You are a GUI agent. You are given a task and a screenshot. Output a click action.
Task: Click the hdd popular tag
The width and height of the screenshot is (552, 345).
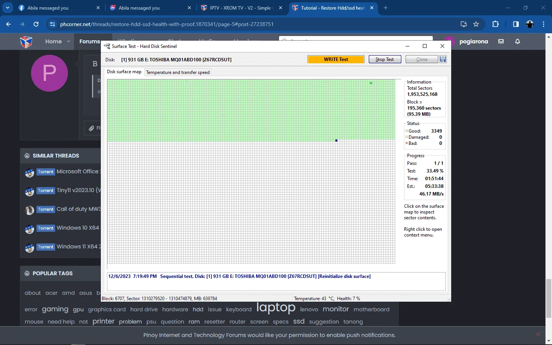198,309
